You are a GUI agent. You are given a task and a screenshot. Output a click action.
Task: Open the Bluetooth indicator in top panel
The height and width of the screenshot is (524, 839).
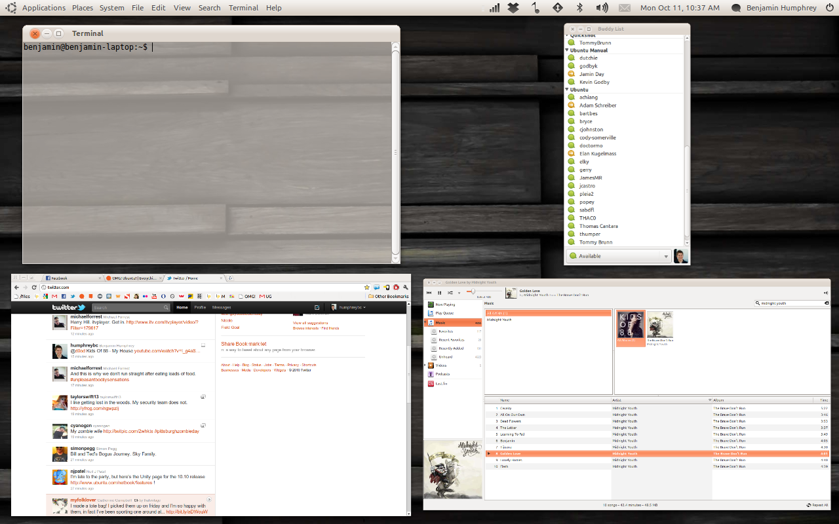[x=579, y=8]
